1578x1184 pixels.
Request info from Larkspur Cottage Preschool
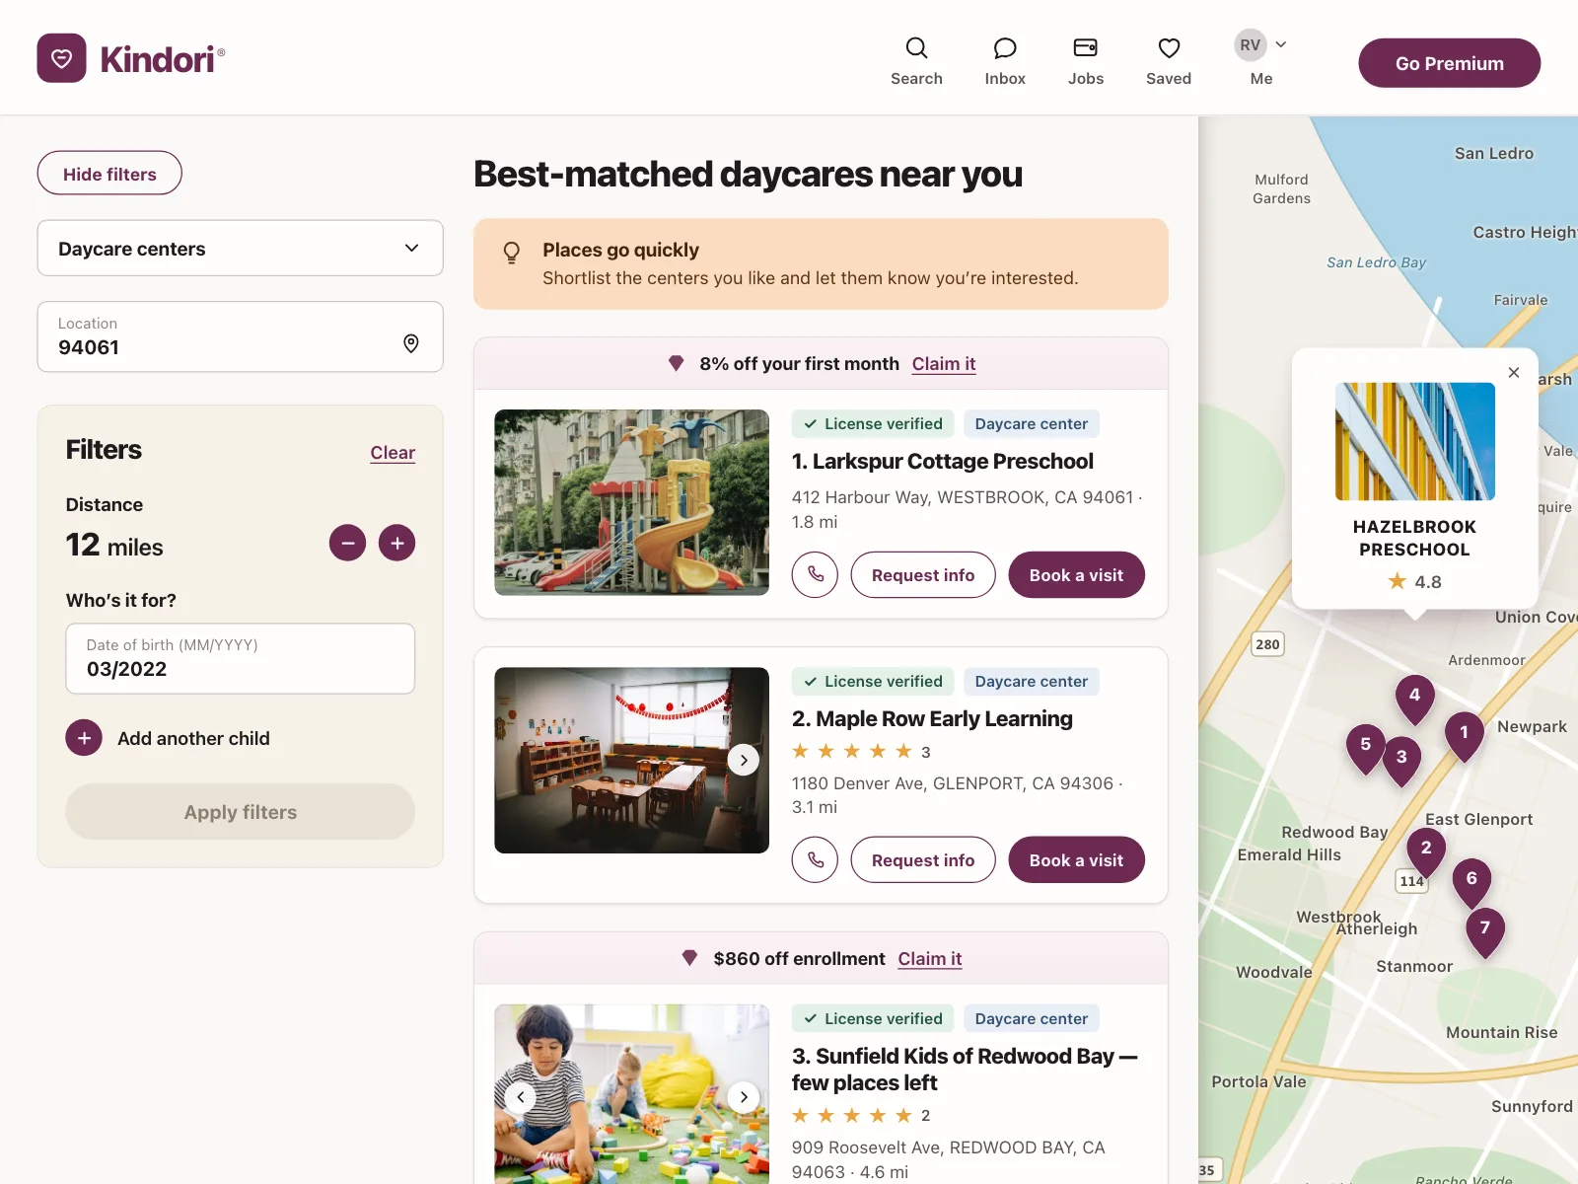point(923,575)
